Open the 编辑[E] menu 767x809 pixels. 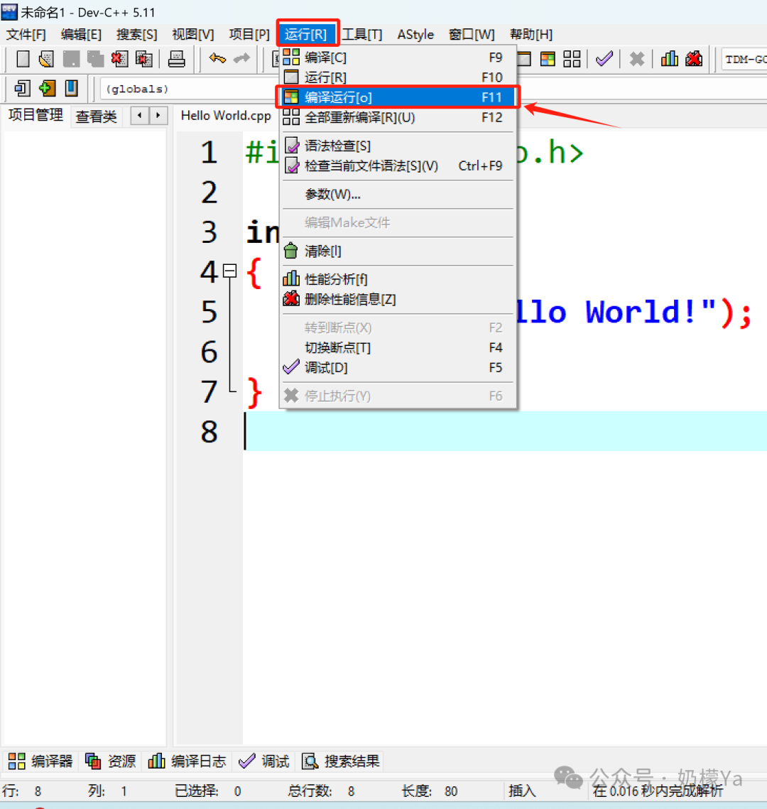click(x=81, y=35)
